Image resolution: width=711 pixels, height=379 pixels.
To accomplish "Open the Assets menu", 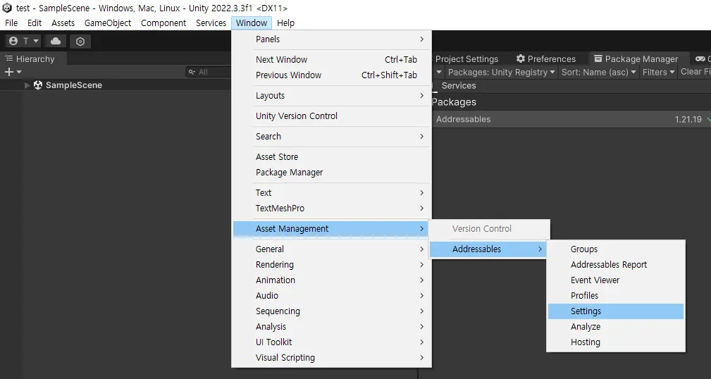I will (63, 23).
